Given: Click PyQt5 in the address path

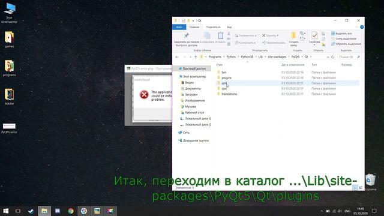Looking at the screenshot, I should tap(295, 56).
